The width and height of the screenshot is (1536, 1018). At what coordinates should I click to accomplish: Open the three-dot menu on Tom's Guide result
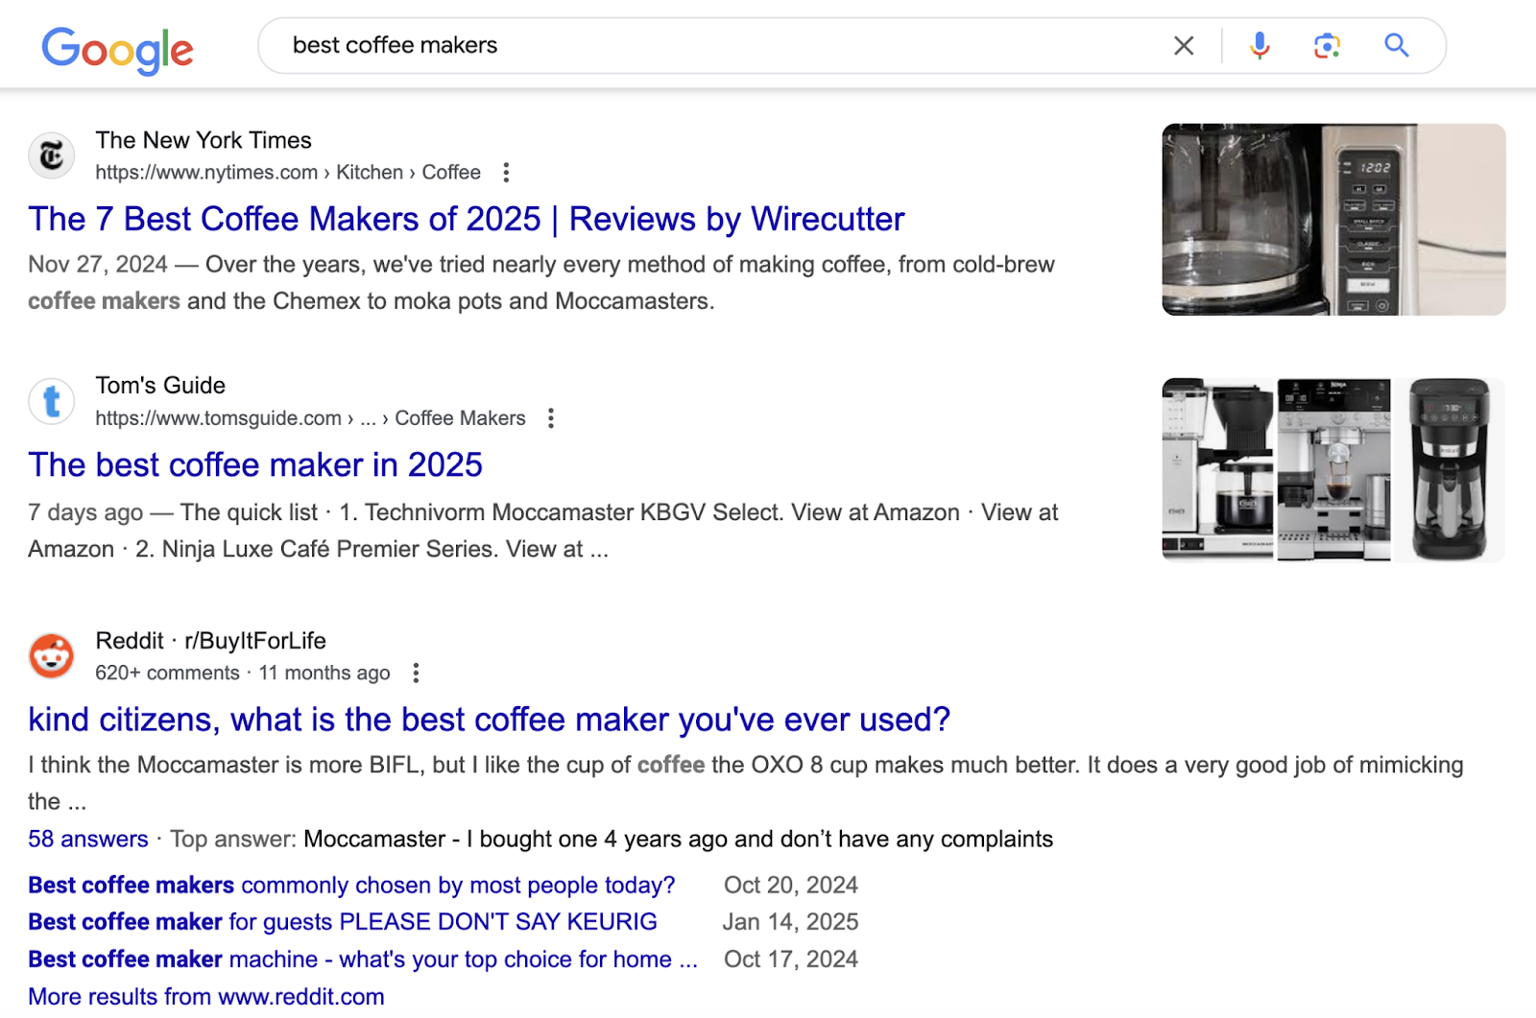click(x=551, y=417)
